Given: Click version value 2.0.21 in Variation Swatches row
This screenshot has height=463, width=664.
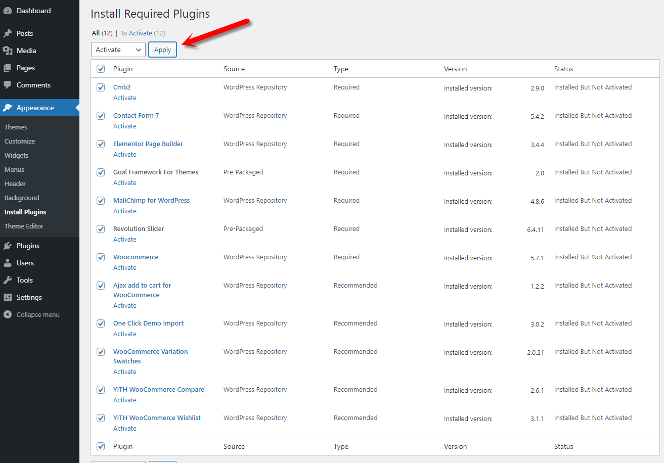Looking at the screenshot, I should point(536,352).
